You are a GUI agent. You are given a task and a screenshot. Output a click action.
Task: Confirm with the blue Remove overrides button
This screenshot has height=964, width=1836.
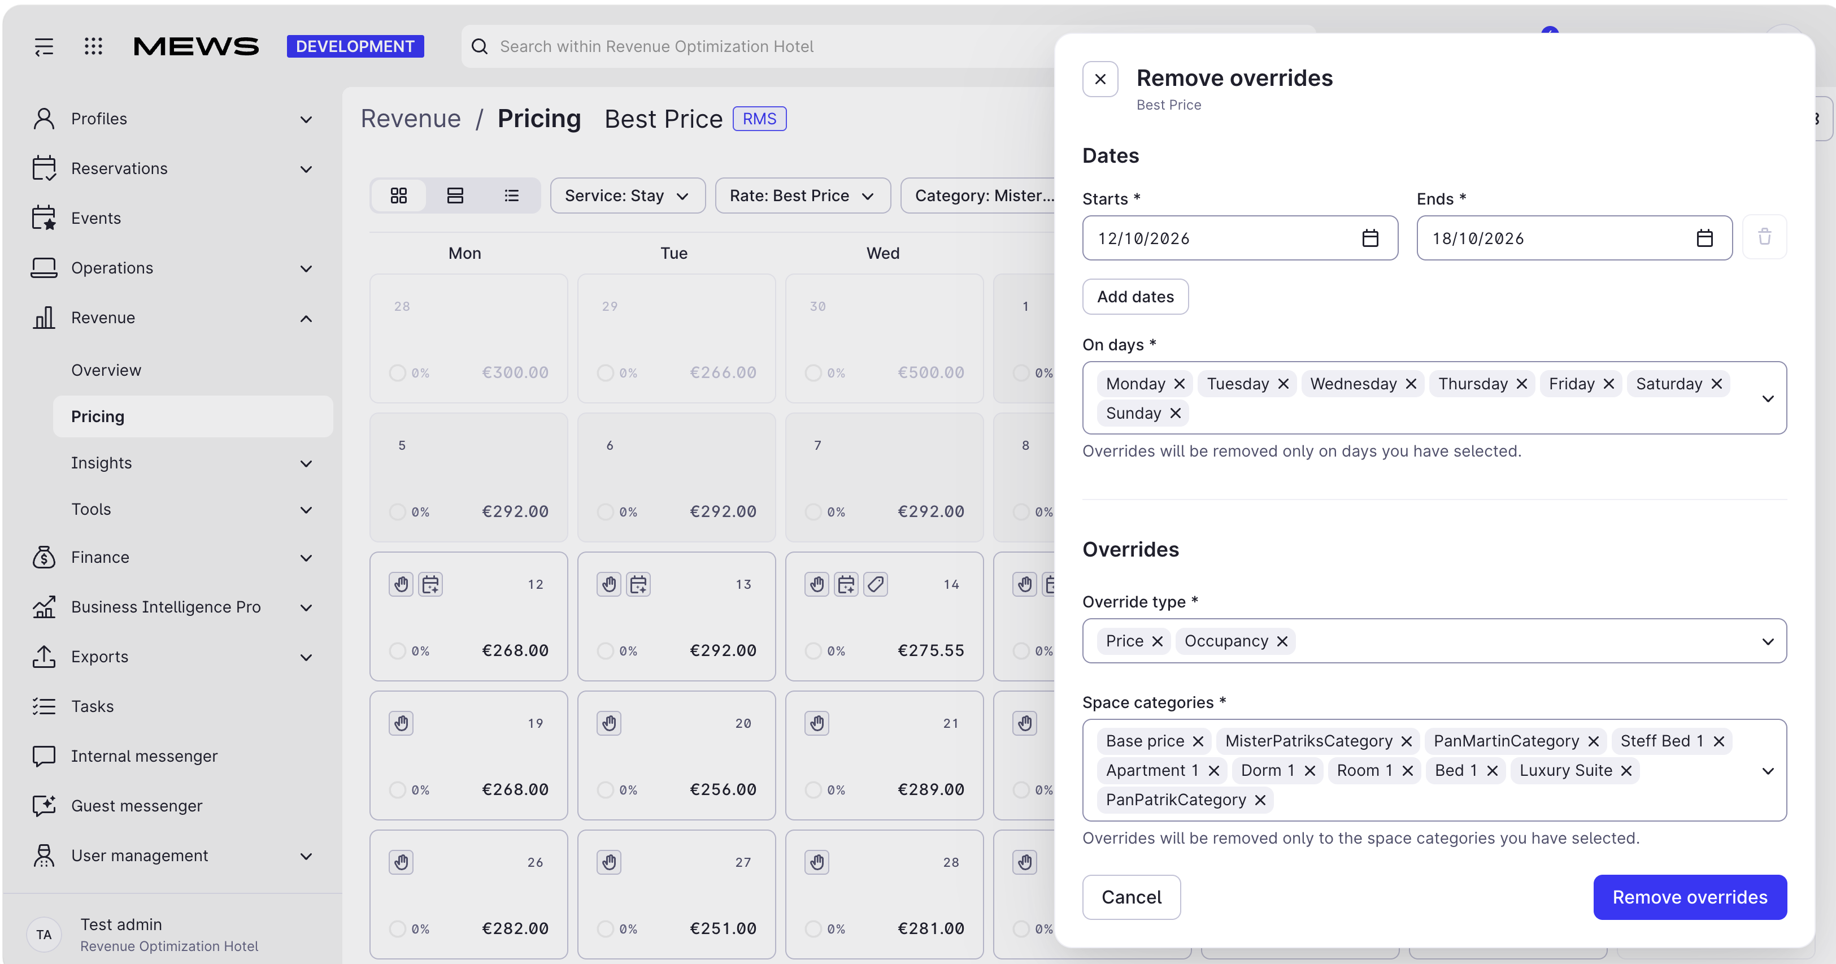click(1689, 897)
